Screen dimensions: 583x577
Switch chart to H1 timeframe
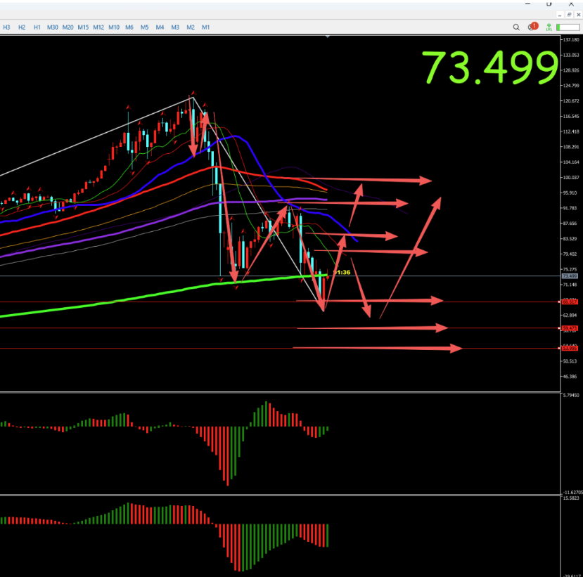37,27
